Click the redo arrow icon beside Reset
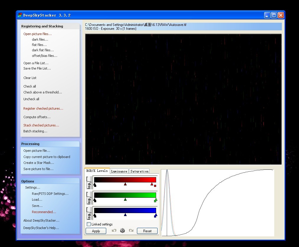 point(131,230)
